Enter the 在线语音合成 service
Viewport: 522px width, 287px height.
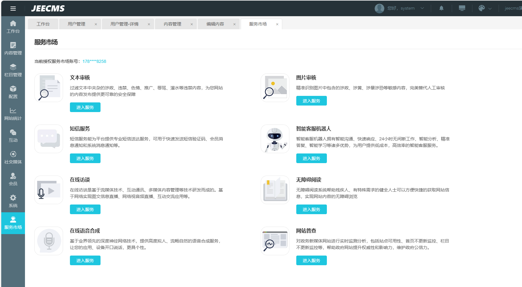(85, 261)
